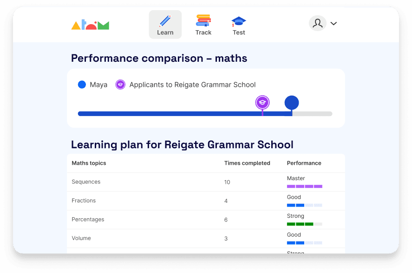Click the Fractions topic row
Image resolution: width=412 pixels, height=273 pixels.
84,201
